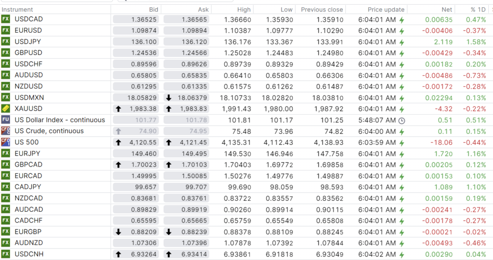Sort by the % 1D column header

478,10
